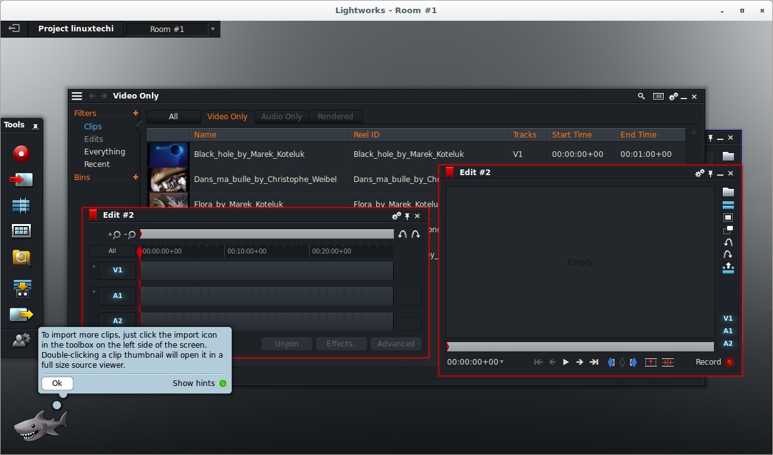Image resolution: width=773 pixels, height=455 pixels.
Task: Switch to the Rendered tab
Action: pos(335,116)
